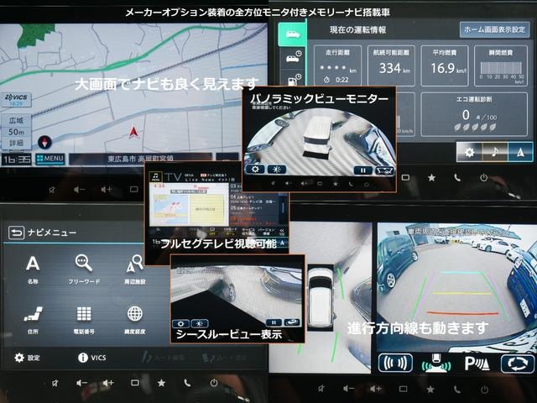Switch the view mode in the see-through view

point(292,322)
